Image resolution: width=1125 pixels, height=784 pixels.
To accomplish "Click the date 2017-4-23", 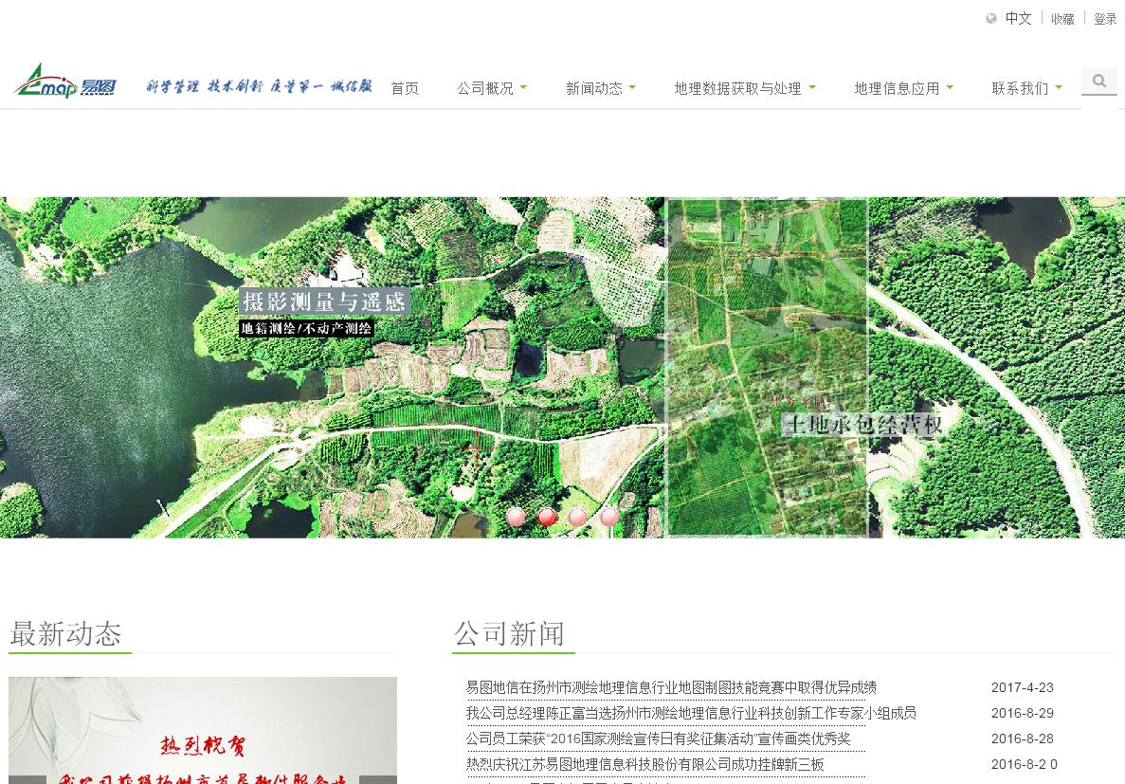I will [x=1023, y=688].
